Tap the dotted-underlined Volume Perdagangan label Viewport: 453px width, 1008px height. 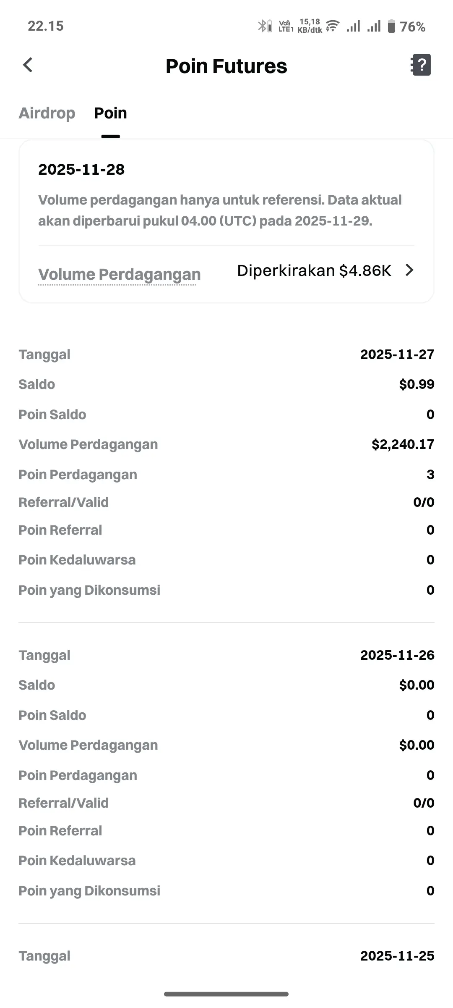[x=120, y=274]
